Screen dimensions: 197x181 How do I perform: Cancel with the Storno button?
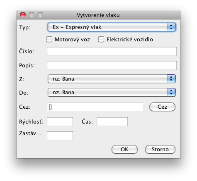(x=160, y=149)
